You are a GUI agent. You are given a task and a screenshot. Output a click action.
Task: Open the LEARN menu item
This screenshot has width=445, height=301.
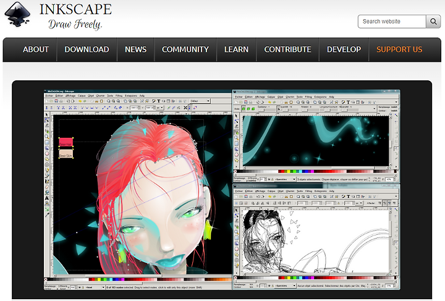(x=236, y=49)
